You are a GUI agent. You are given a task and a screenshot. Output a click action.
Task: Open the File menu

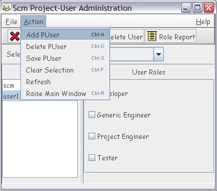[x=11, y=21]
